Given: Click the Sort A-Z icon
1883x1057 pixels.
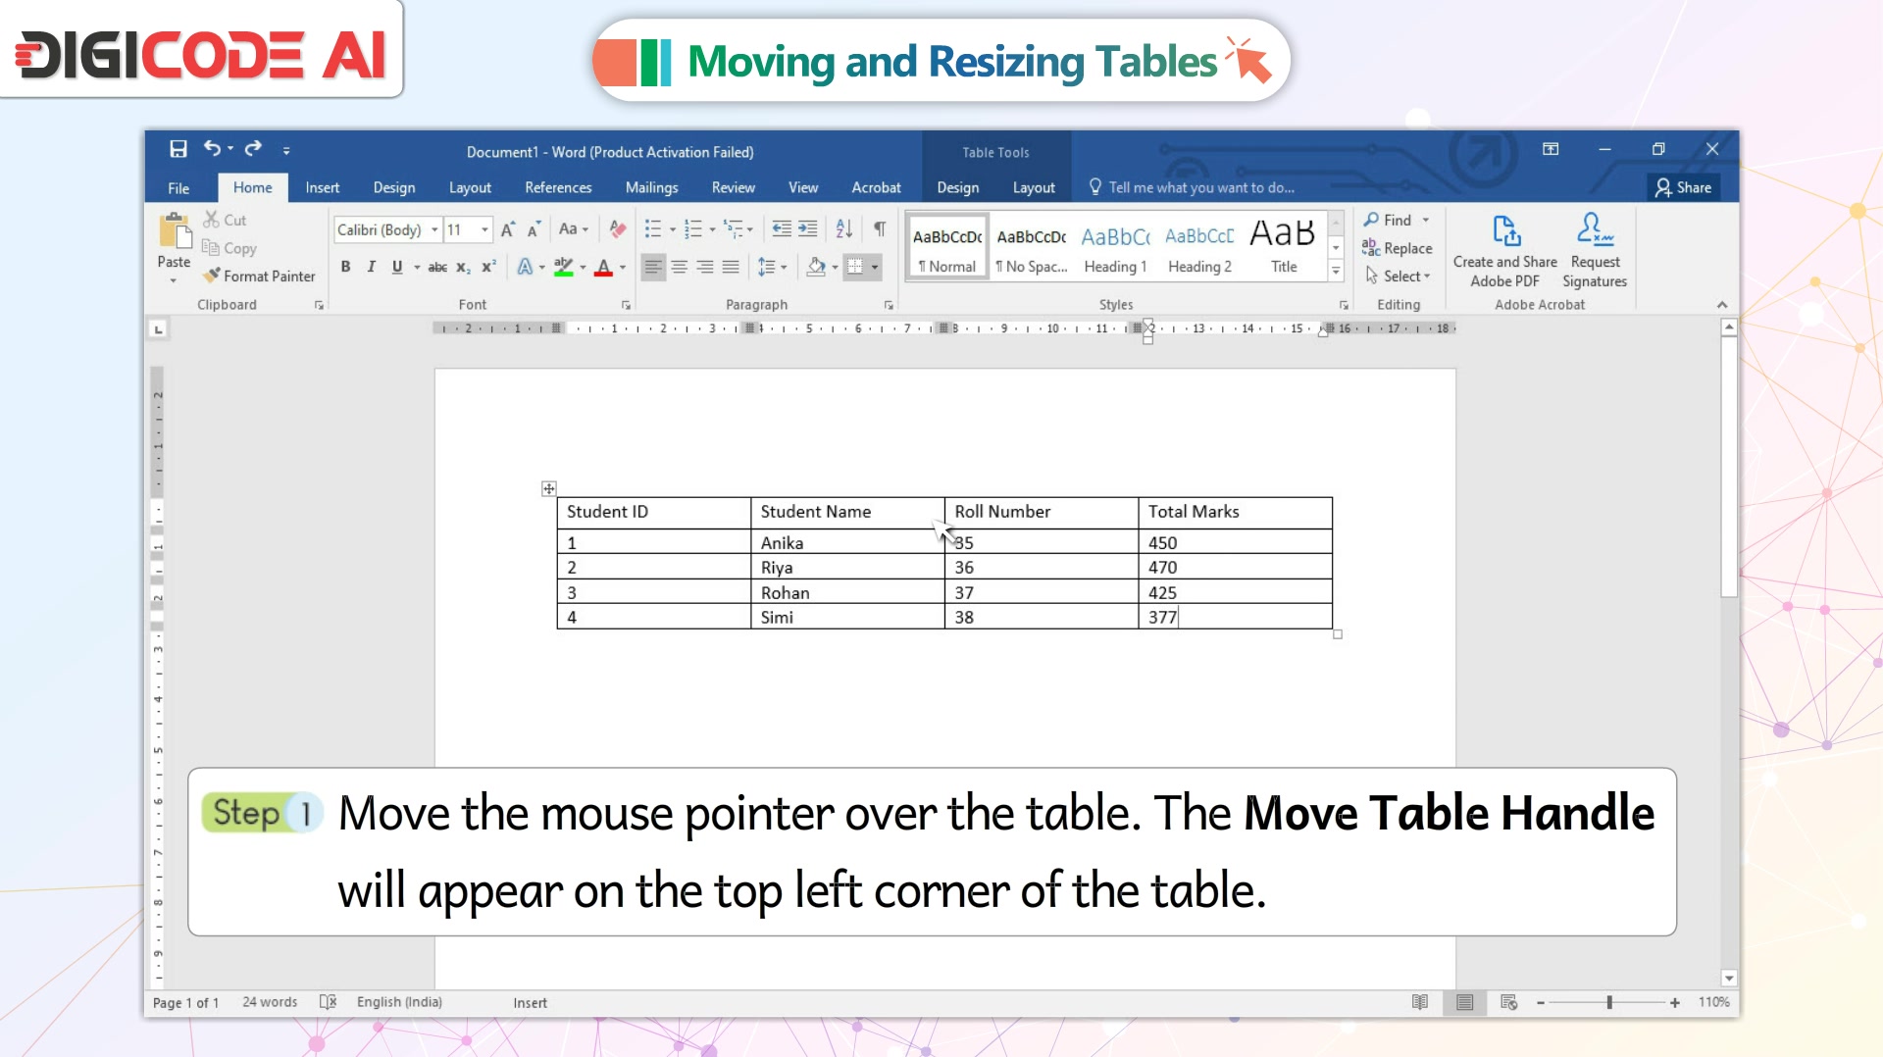Looking at the screenshot, I should point(844,229).
